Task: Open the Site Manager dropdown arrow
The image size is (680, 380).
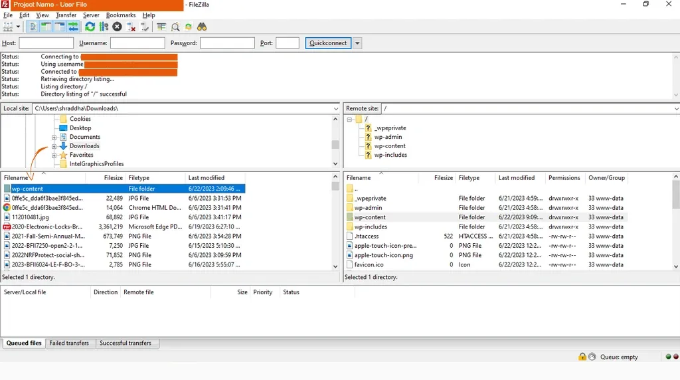Action: pyautogui.click(x=18, y=27)
